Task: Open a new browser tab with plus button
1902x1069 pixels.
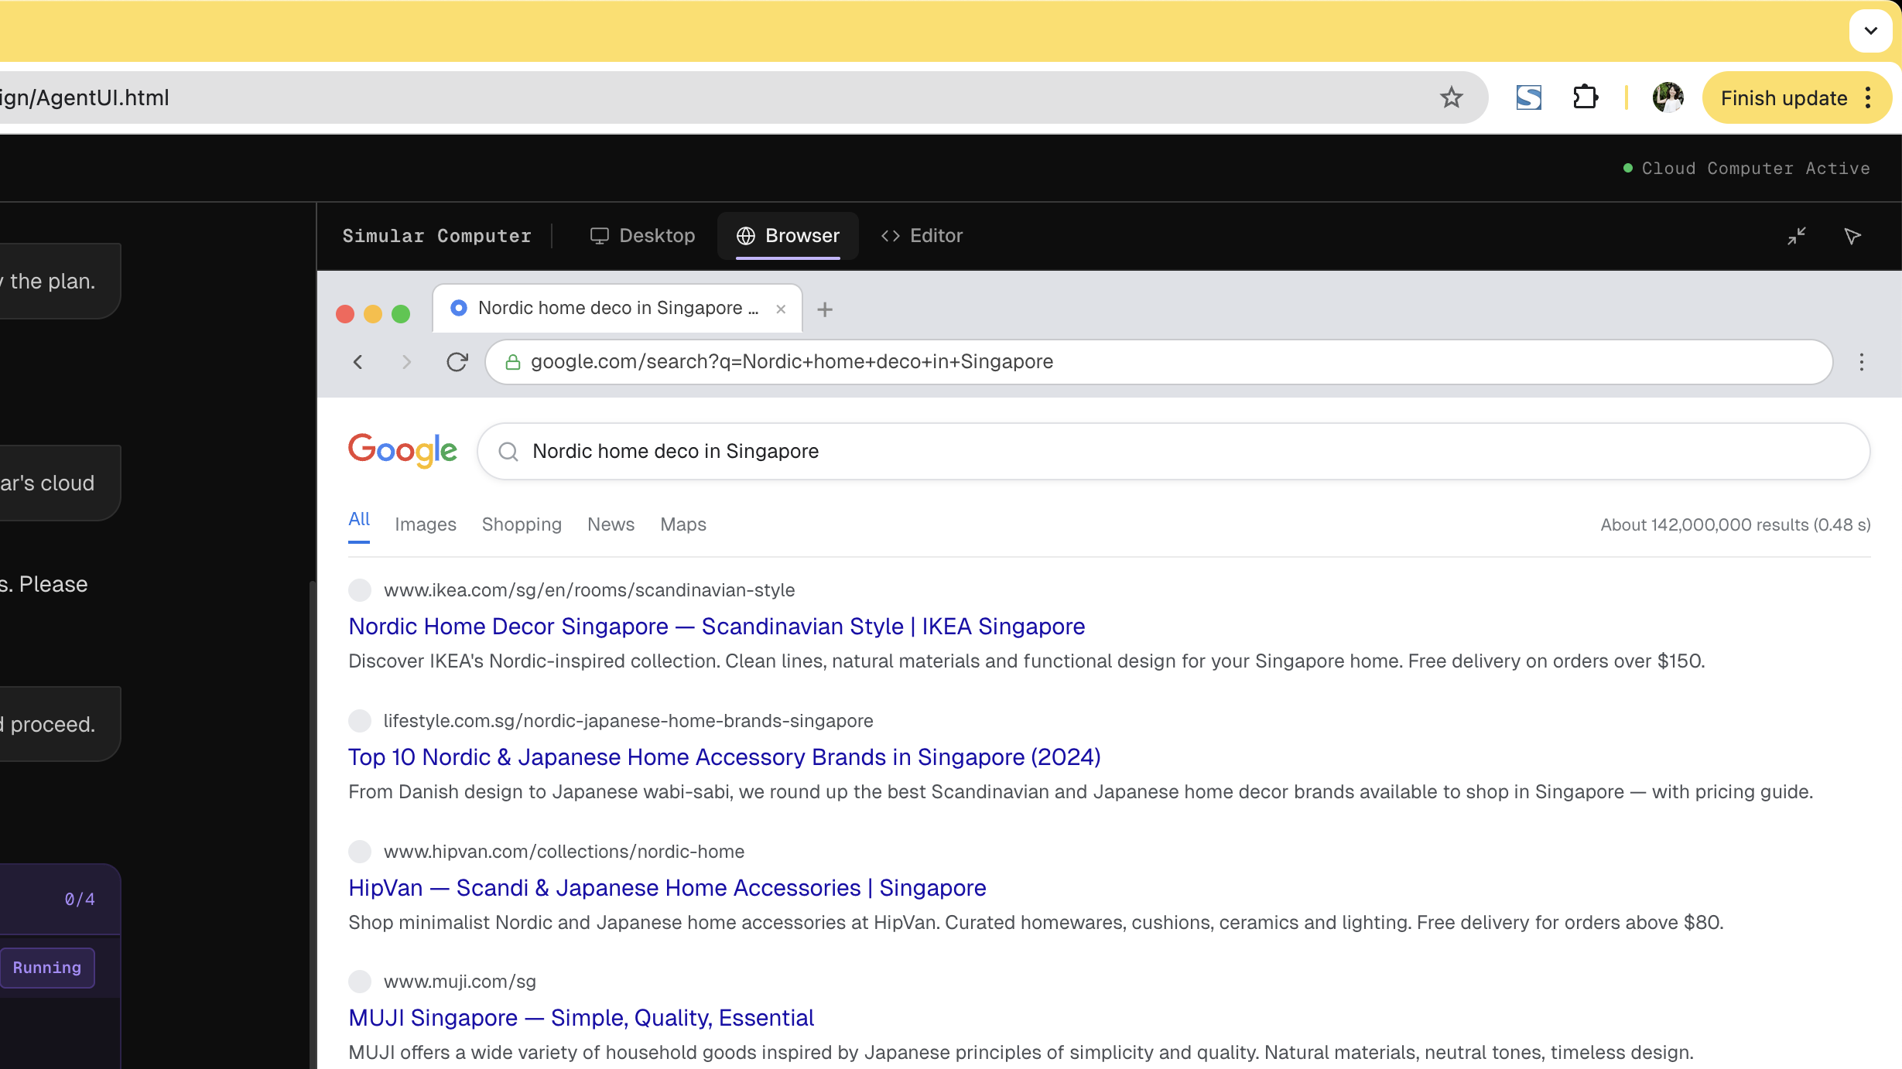Action: (825, 309)
